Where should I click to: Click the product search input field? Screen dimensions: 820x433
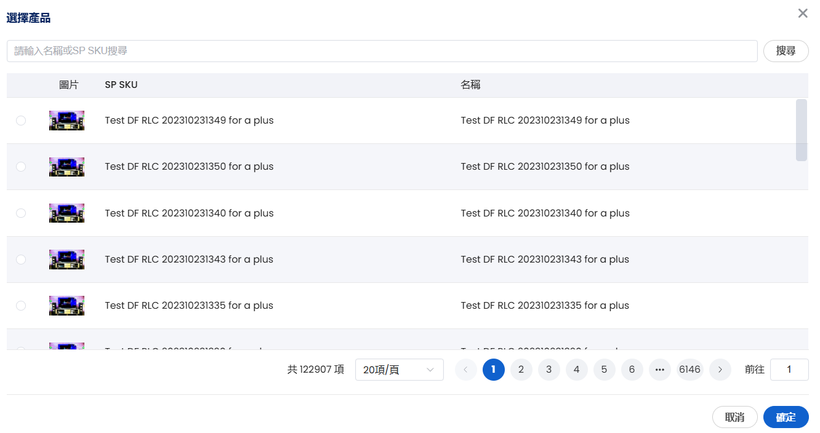point(382,51)
